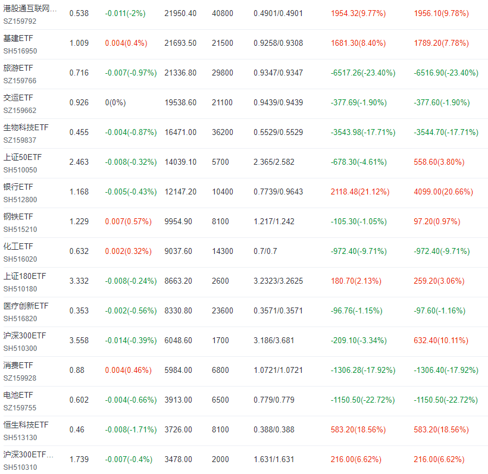Select code SZ159928

[20, 378]
